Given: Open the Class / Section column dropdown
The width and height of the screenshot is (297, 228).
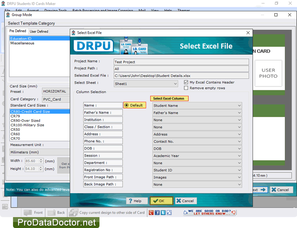Looking at the screenshot, I should (197, 127).
